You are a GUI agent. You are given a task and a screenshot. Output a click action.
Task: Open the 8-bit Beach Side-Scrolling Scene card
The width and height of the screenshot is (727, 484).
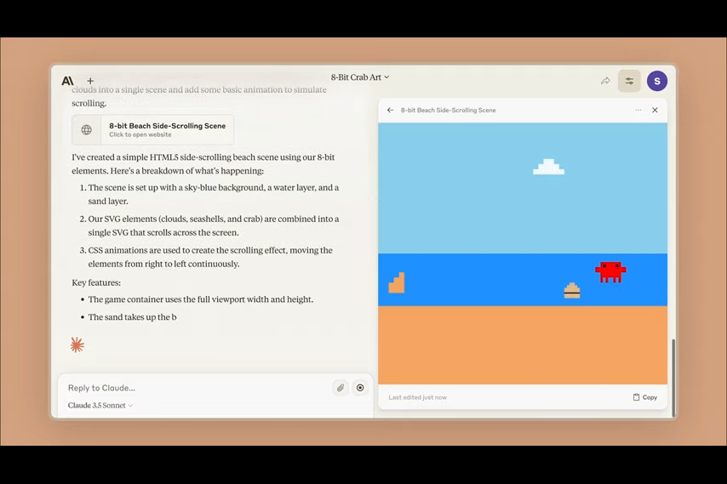[153, 129]
